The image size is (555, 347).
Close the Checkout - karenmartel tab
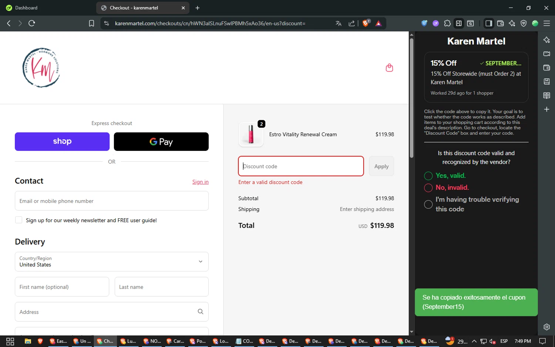point(183,8)
